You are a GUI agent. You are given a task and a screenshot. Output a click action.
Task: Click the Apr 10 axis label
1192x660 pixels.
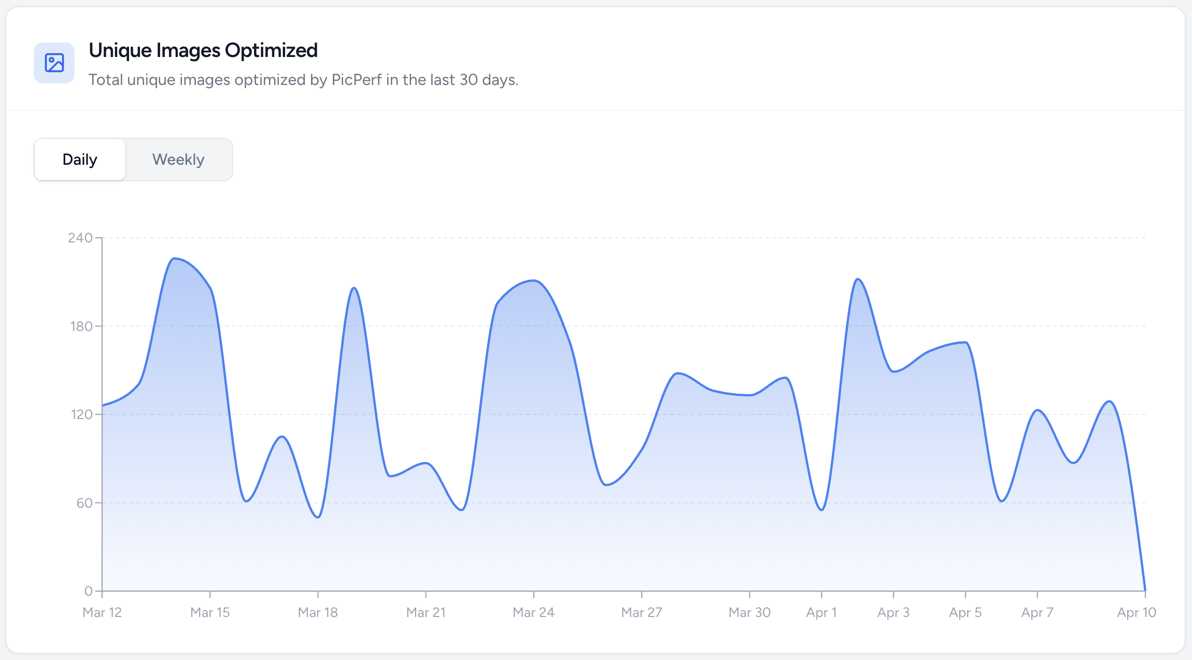click(1136, 612)
